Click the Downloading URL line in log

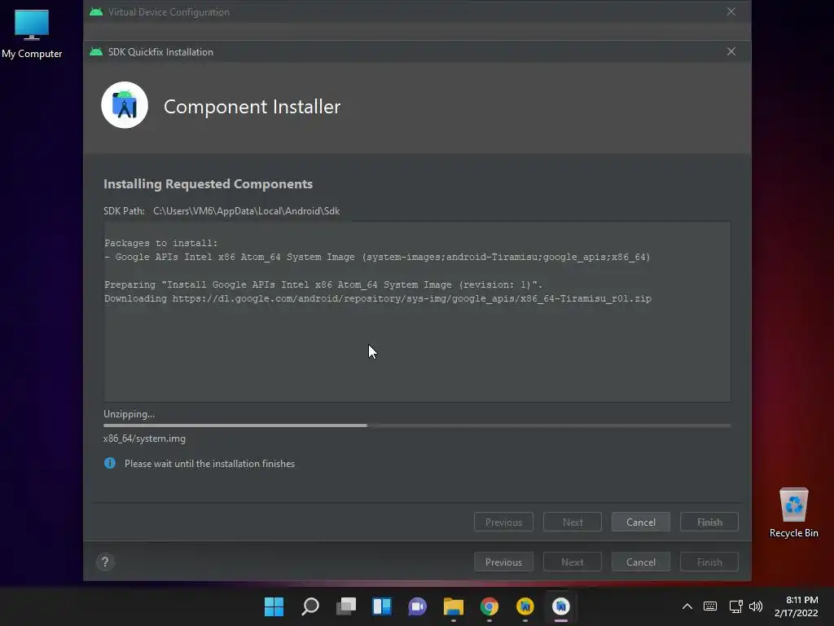tap(378, 298)
